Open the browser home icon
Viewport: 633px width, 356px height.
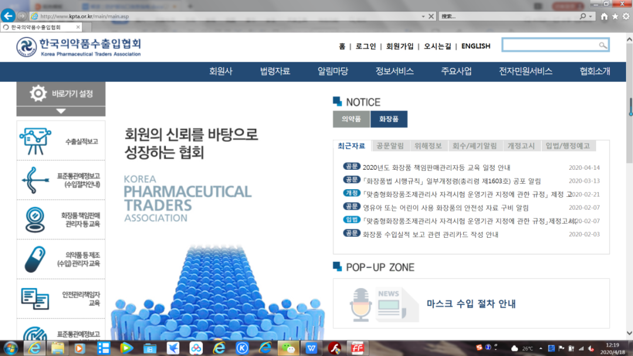click(604, 16)
